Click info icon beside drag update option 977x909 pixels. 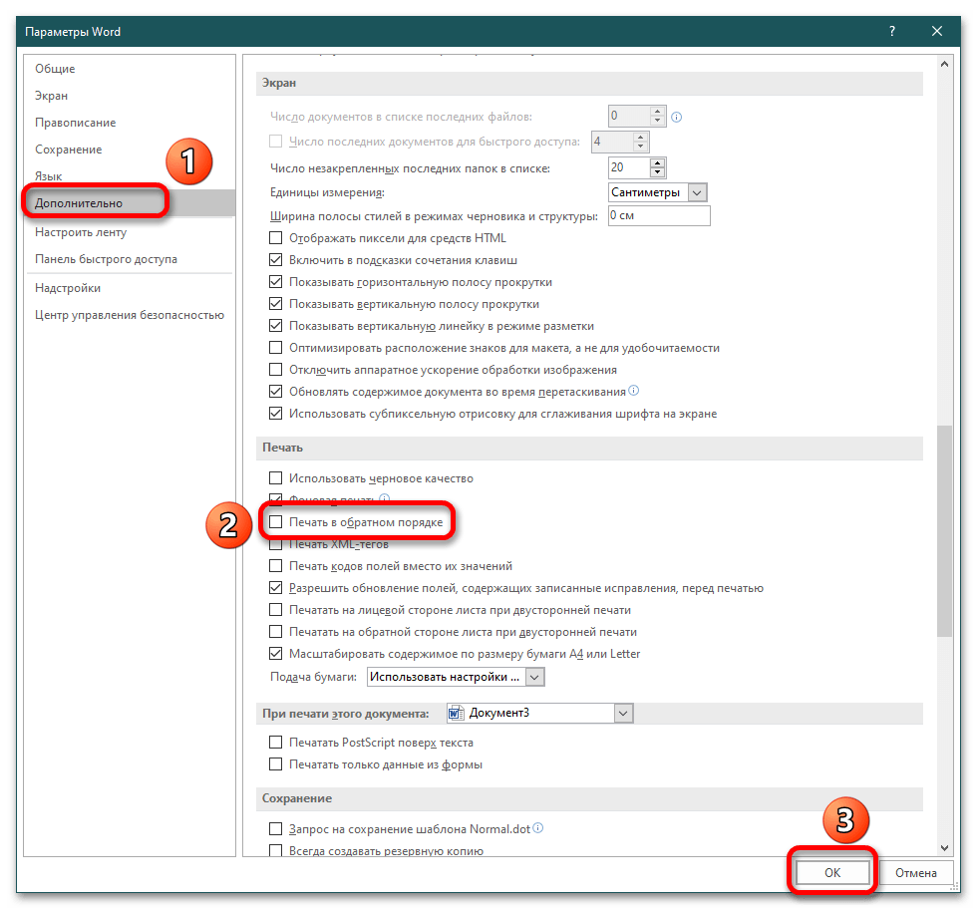click(634, 391)
